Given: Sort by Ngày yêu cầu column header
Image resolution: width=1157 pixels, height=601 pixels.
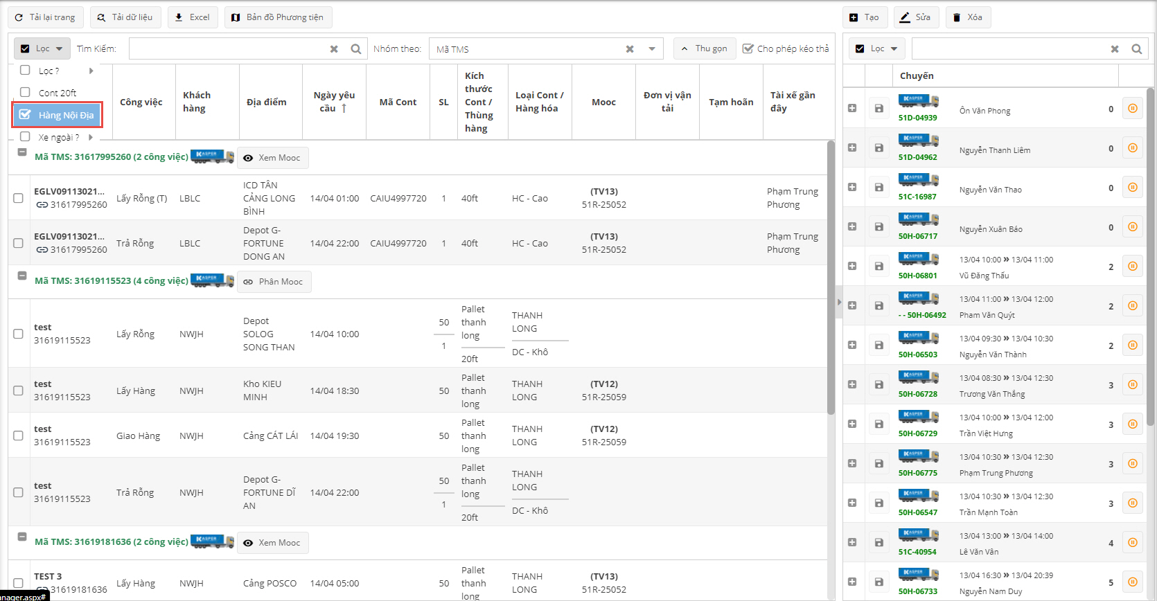Looking at the screenshot, I should click(x=334, y=102).
